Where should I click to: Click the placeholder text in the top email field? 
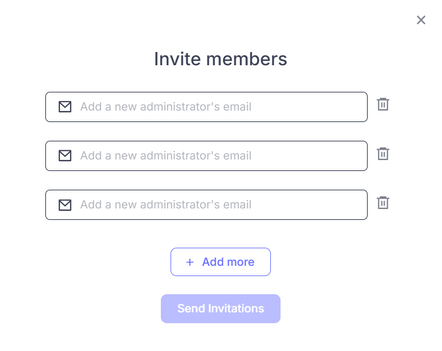pos(166,107)
